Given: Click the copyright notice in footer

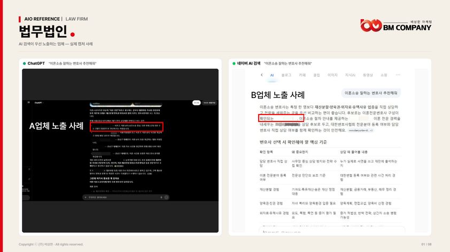Looking at the screenshot, I should [x=51, y=245].
